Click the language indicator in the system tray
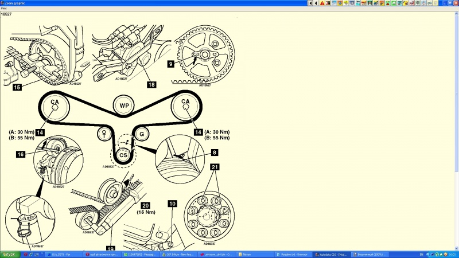This screenshot has height=258, width=459. click(422, 254)
